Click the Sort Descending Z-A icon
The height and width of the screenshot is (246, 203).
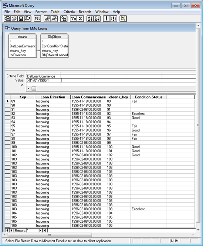(97, 19)
